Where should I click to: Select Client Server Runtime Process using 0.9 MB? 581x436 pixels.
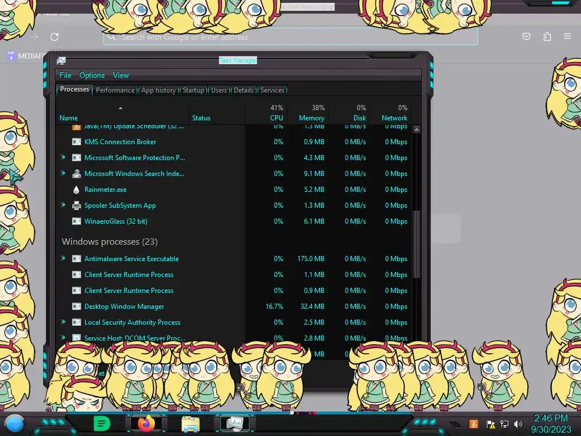pos(234,291)
